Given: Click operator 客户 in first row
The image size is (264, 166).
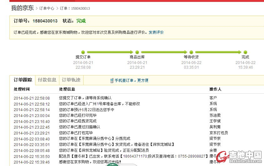Looking at the screenshot, I should click(213, 98).
